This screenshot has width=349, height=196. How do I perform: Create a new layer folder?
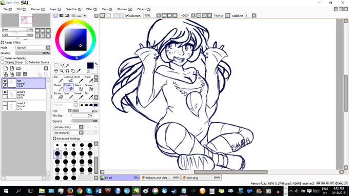pyautogui.click(x=18, y=68)
